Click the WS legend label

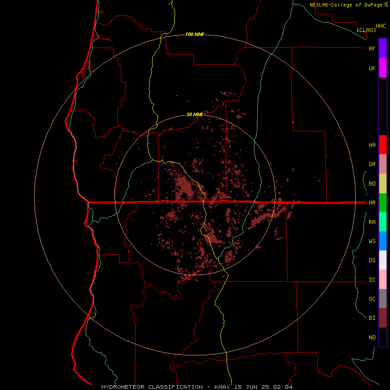tap(372, 241)
